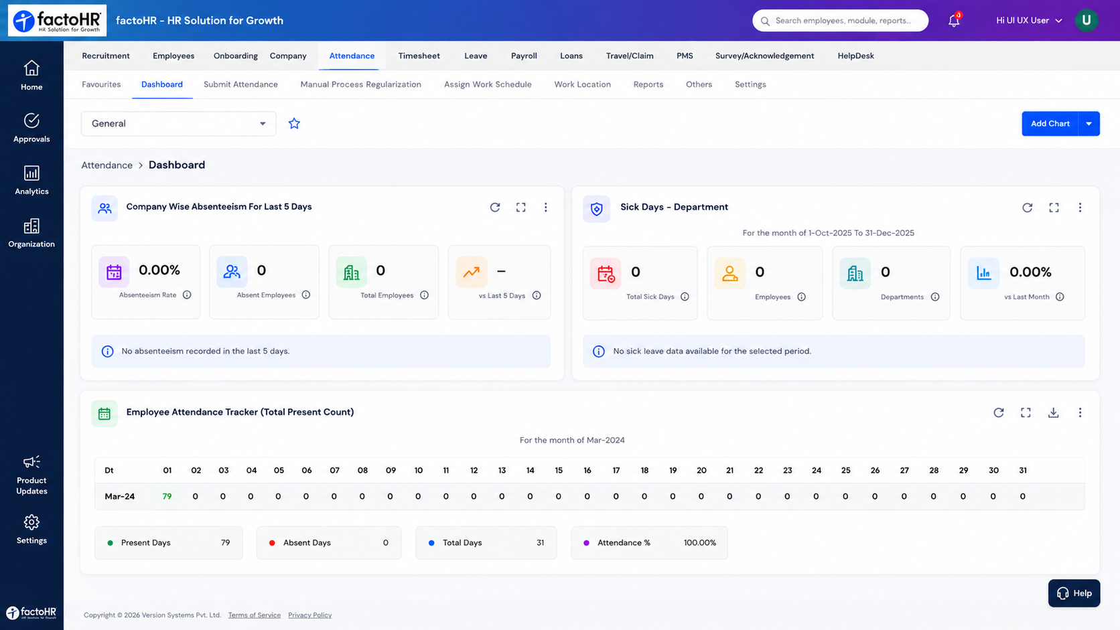Screen dimensions: 1120x630
Task: Click info icon next to vs Last Month
Action: pyautogui.click(x=1060, y=297)
